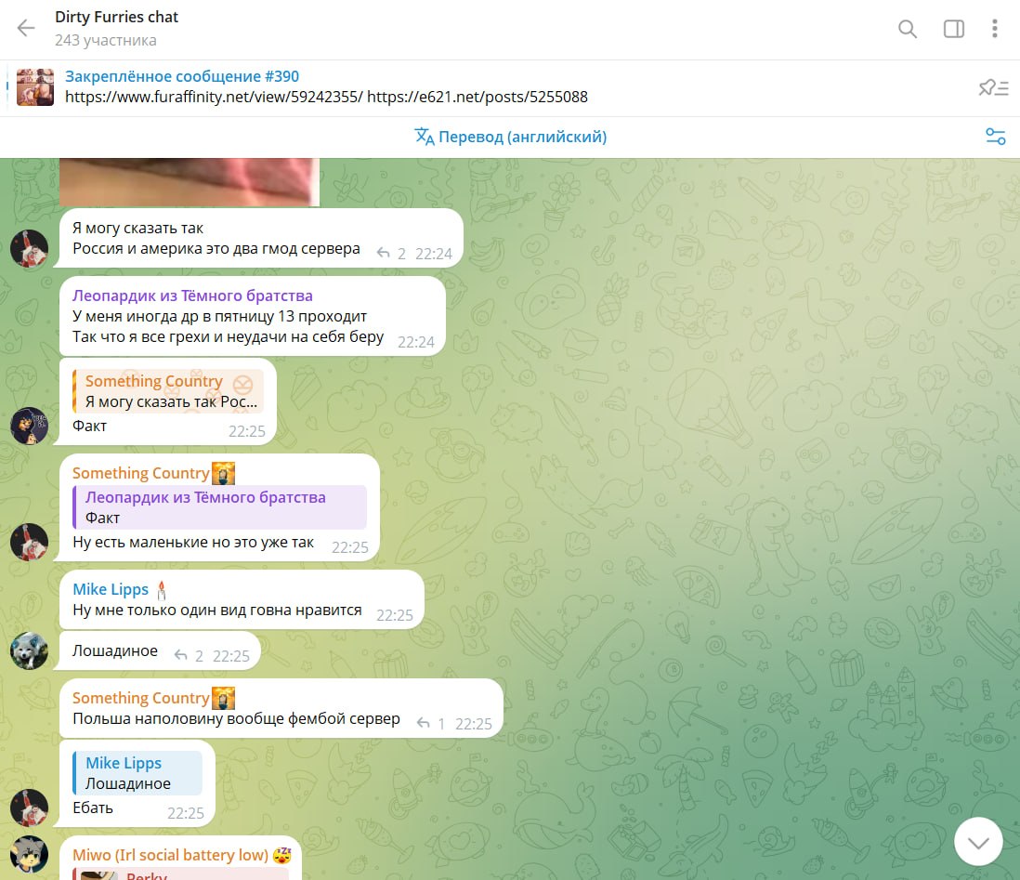The image size is (1020, 880).
Task: Select message text "Ну мне только один вид говна нравится"
Action: coord(217,610)
